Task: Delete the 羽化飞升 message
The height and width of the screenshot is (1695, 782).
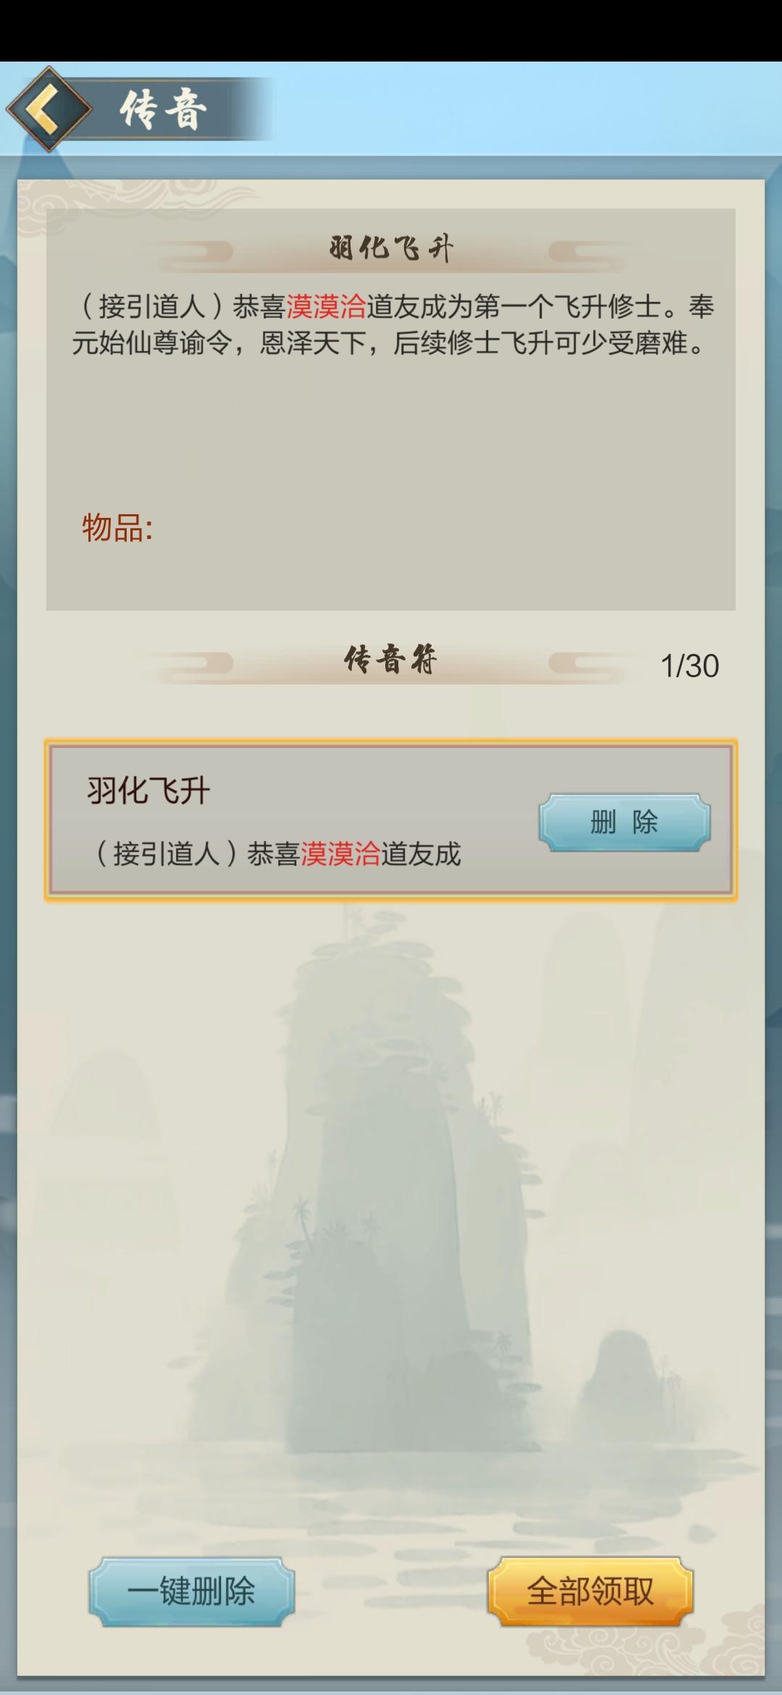Action: coord(624,822)
